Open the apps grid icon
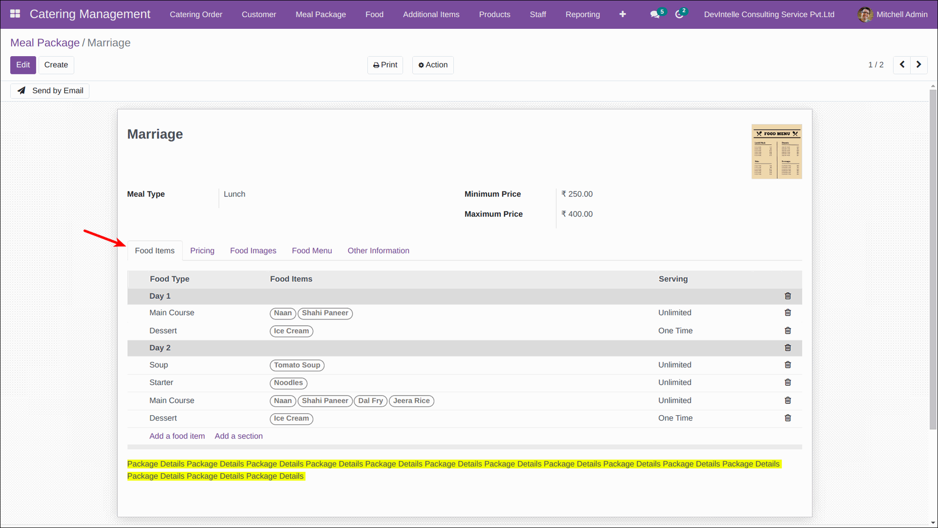Viewport: 938px width, 528px height. [15, 14]
